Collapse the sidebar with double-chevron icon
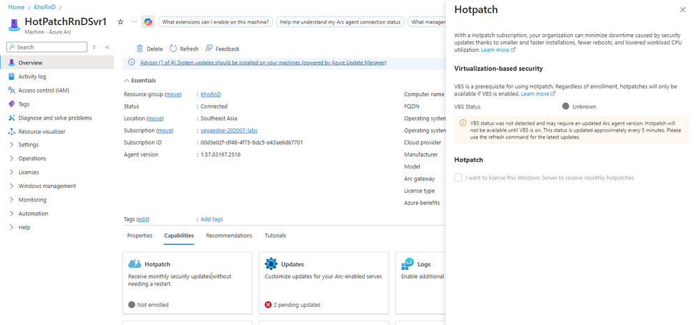 click(x=107, y=47)
